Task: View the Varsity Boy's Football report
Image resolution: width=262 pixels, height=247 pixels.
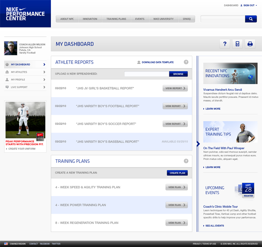Action: [175, 106]
